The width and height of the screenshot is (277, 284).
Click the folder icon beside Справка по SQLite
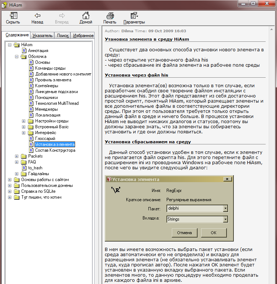click(x=16, y=191)
